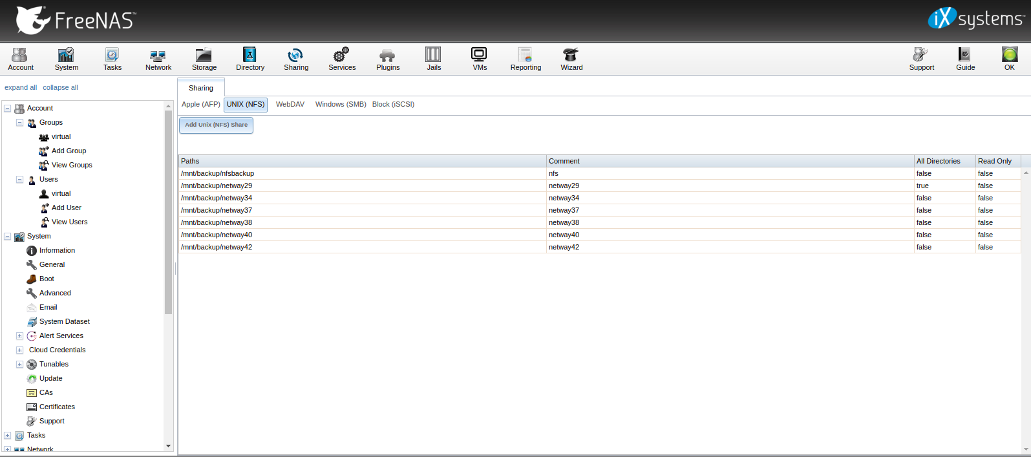Open the Reporting toolbar icon
This screenshot has height=457, width=1031.
[526, 56]
